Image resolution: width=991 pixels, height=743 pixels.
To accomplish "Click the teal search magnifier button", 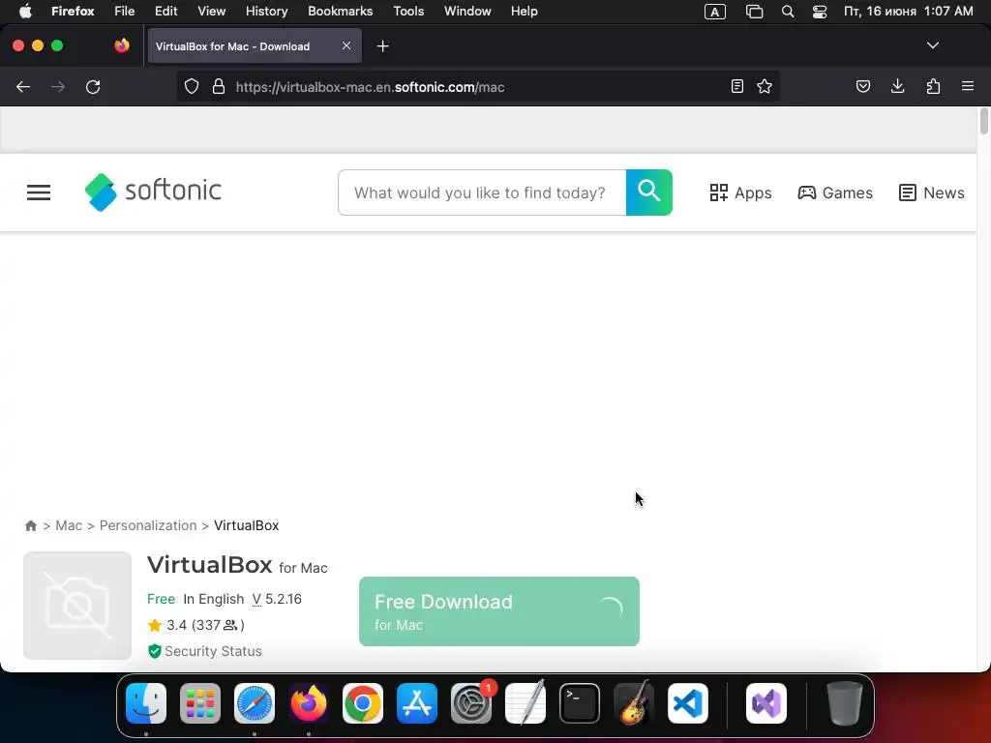I will click(649, 193).
